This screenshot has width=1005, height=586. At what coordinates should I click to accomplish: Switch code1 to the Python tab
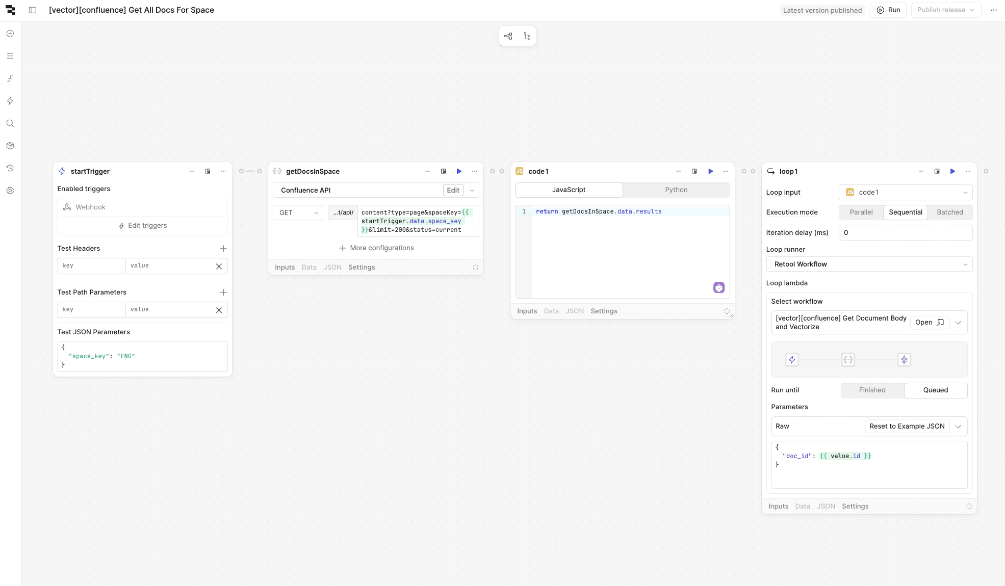click(676, 190)
